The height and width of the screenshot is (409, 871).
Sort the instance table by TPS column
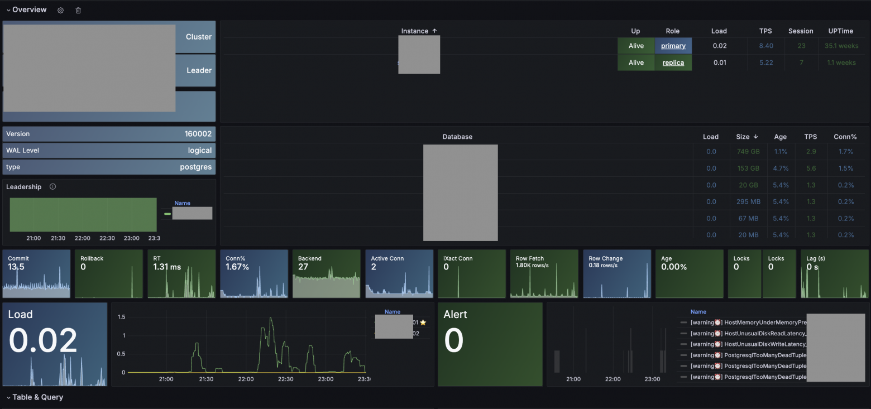(x=765, y=31)
